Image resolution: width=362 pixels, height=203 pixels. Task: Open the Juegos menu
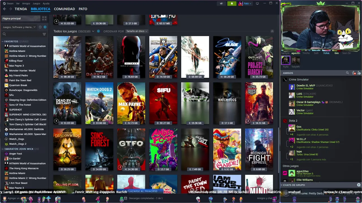[36, 3]
